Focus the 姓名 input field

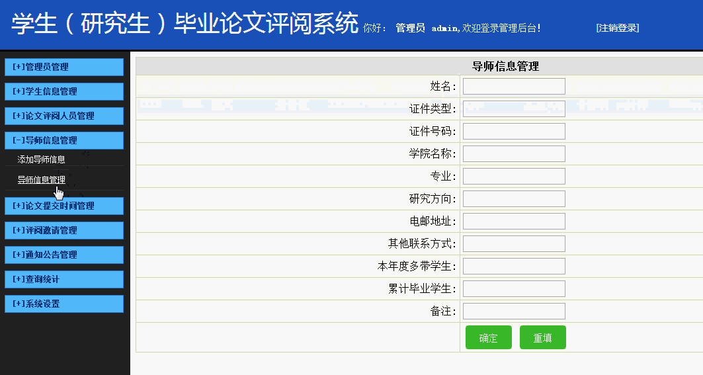click(x=514, y=87)
